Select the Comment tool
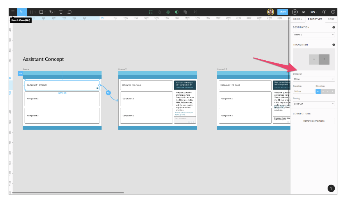The height and width of the screenshot is (200, 346). (70, 12)
